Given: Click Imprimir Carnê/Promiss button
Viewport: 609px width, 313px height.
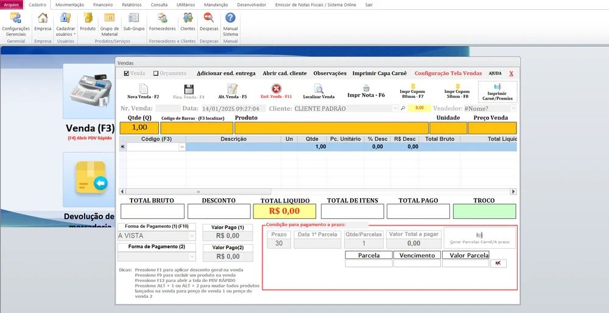Looking at the screenshot, I should [x=497, y=92].
